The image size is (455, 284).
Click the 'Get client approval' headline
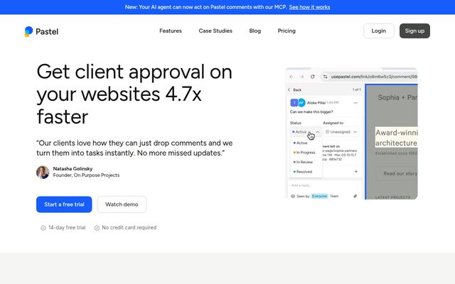click(x=134, y=94)
